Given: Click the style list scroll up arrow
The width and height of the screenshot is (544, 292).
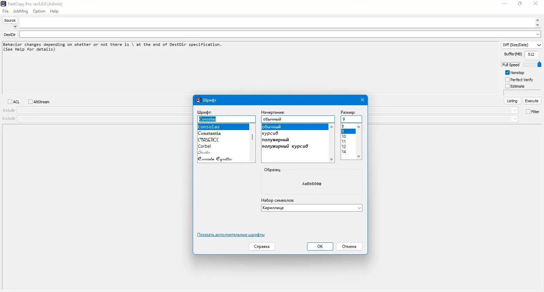Looking at the screenshot, I should [x=331, y=127].
